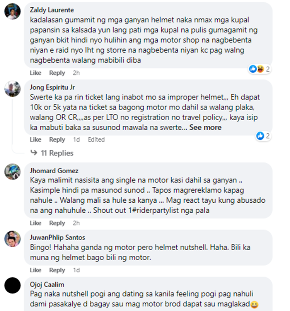Reply to Zaldy Laurente's comment
The image size is (290, 311).
[x=57, y=73]
